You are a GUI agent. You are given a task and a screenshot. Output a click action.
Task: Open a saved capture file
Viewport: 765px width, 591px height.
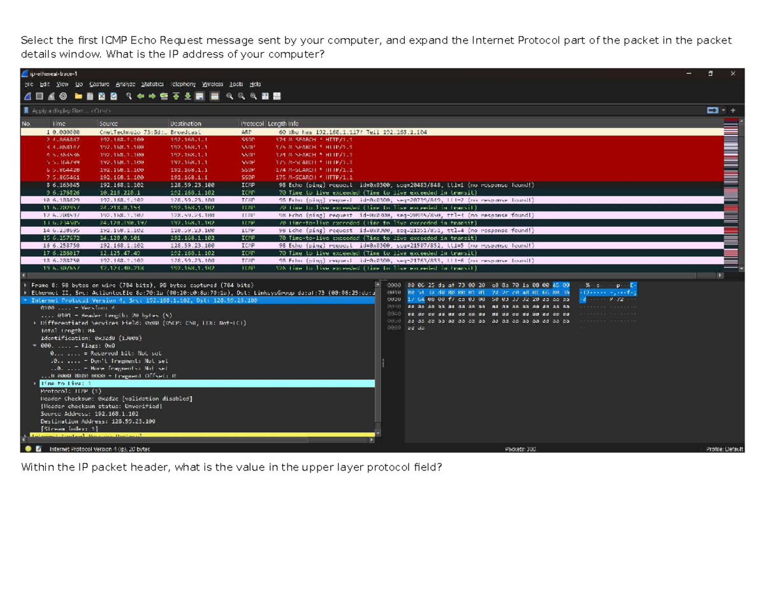78,96
